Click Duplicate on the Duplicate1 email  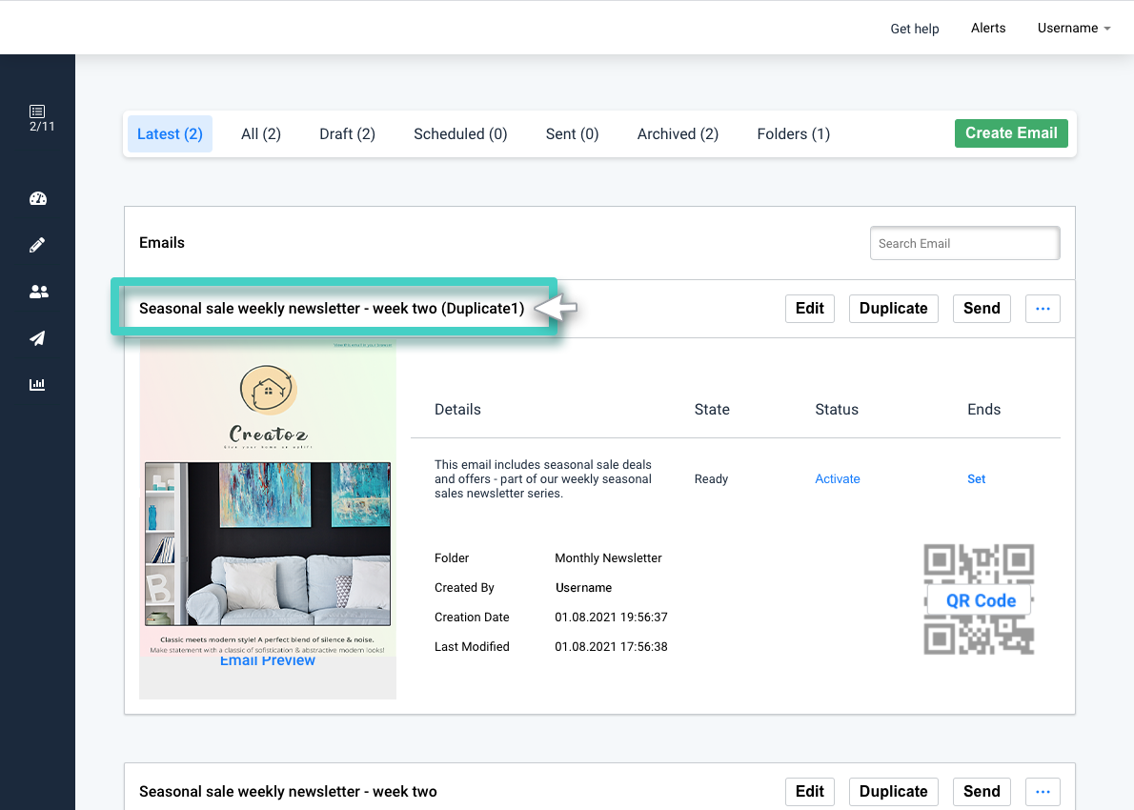[x=893, y=309]
